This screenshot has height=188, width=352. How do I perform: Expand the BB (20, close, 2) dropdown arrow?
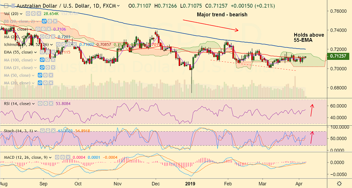[37, 21]
